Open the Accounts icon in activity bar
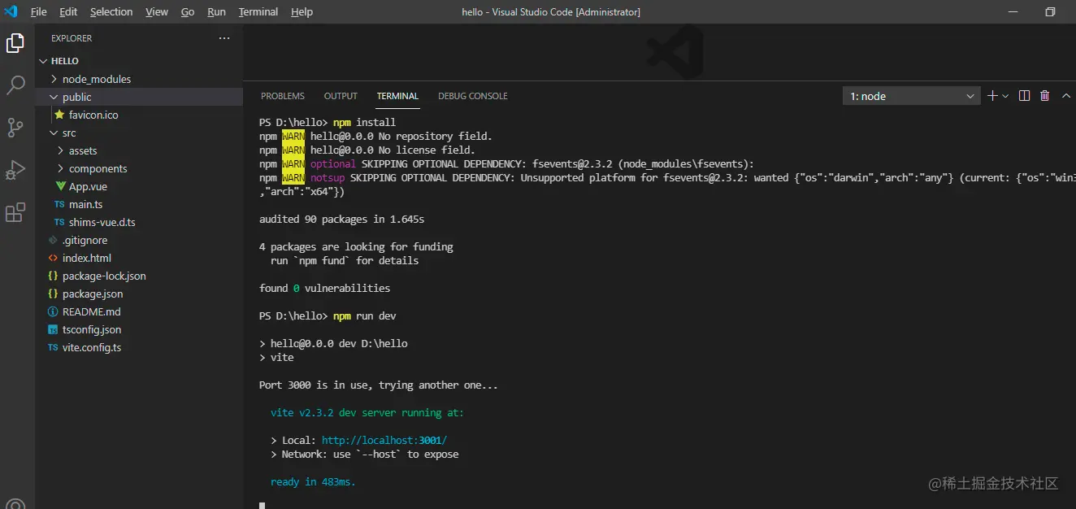Viewport: 1076px width, 509px height. pos(15,504)
